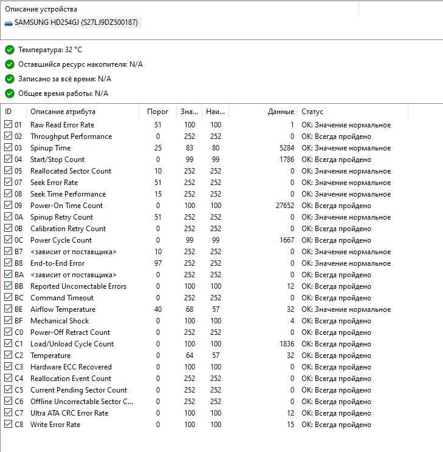Click the Power-On Time Count value 27652
443x452 pixels.
[285, 206]
